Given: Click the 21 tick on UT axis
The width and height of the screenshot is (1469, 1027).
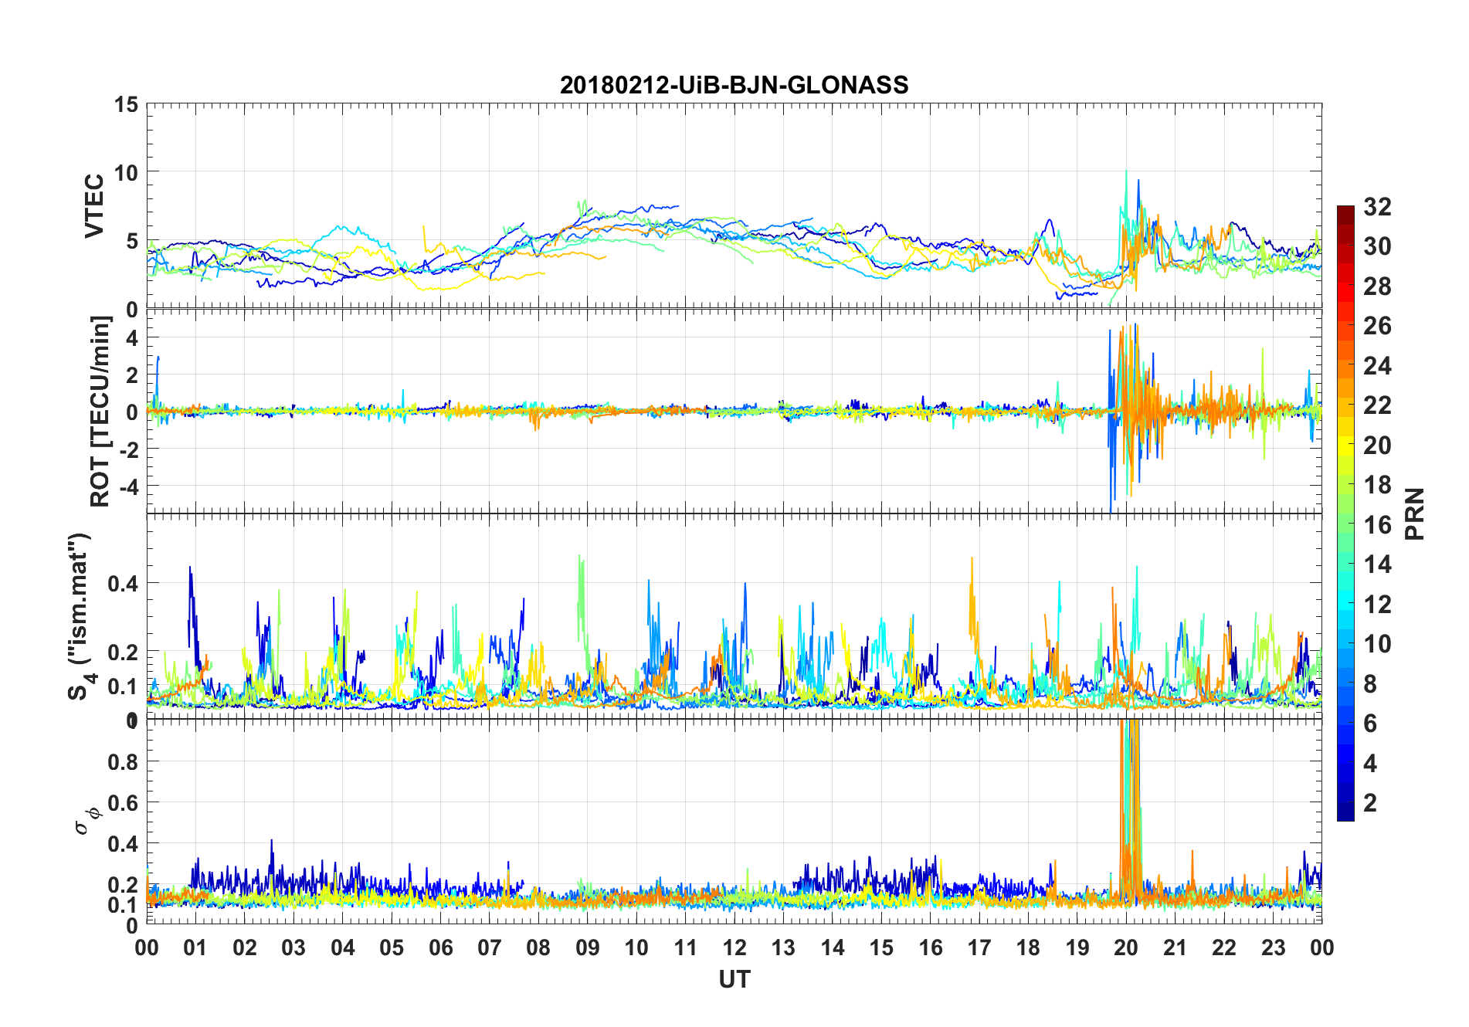Looking at the screenshot, I should coord(1176,947).
